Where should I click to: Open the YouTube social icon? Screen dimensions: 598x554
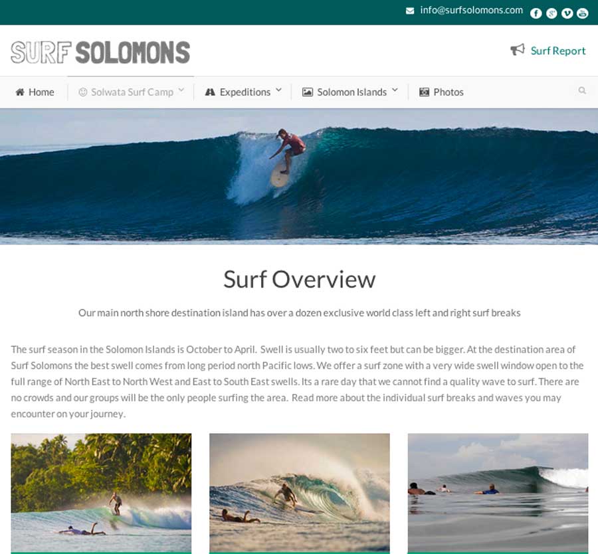[x=582, y=13]
